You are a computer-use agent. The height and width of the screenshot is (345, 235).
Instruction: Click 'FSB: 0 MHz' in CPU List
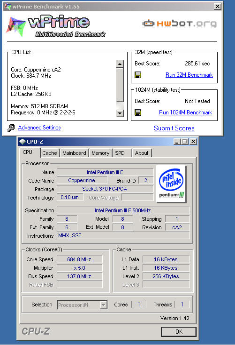pyautogui.click(x=24, y=88)
